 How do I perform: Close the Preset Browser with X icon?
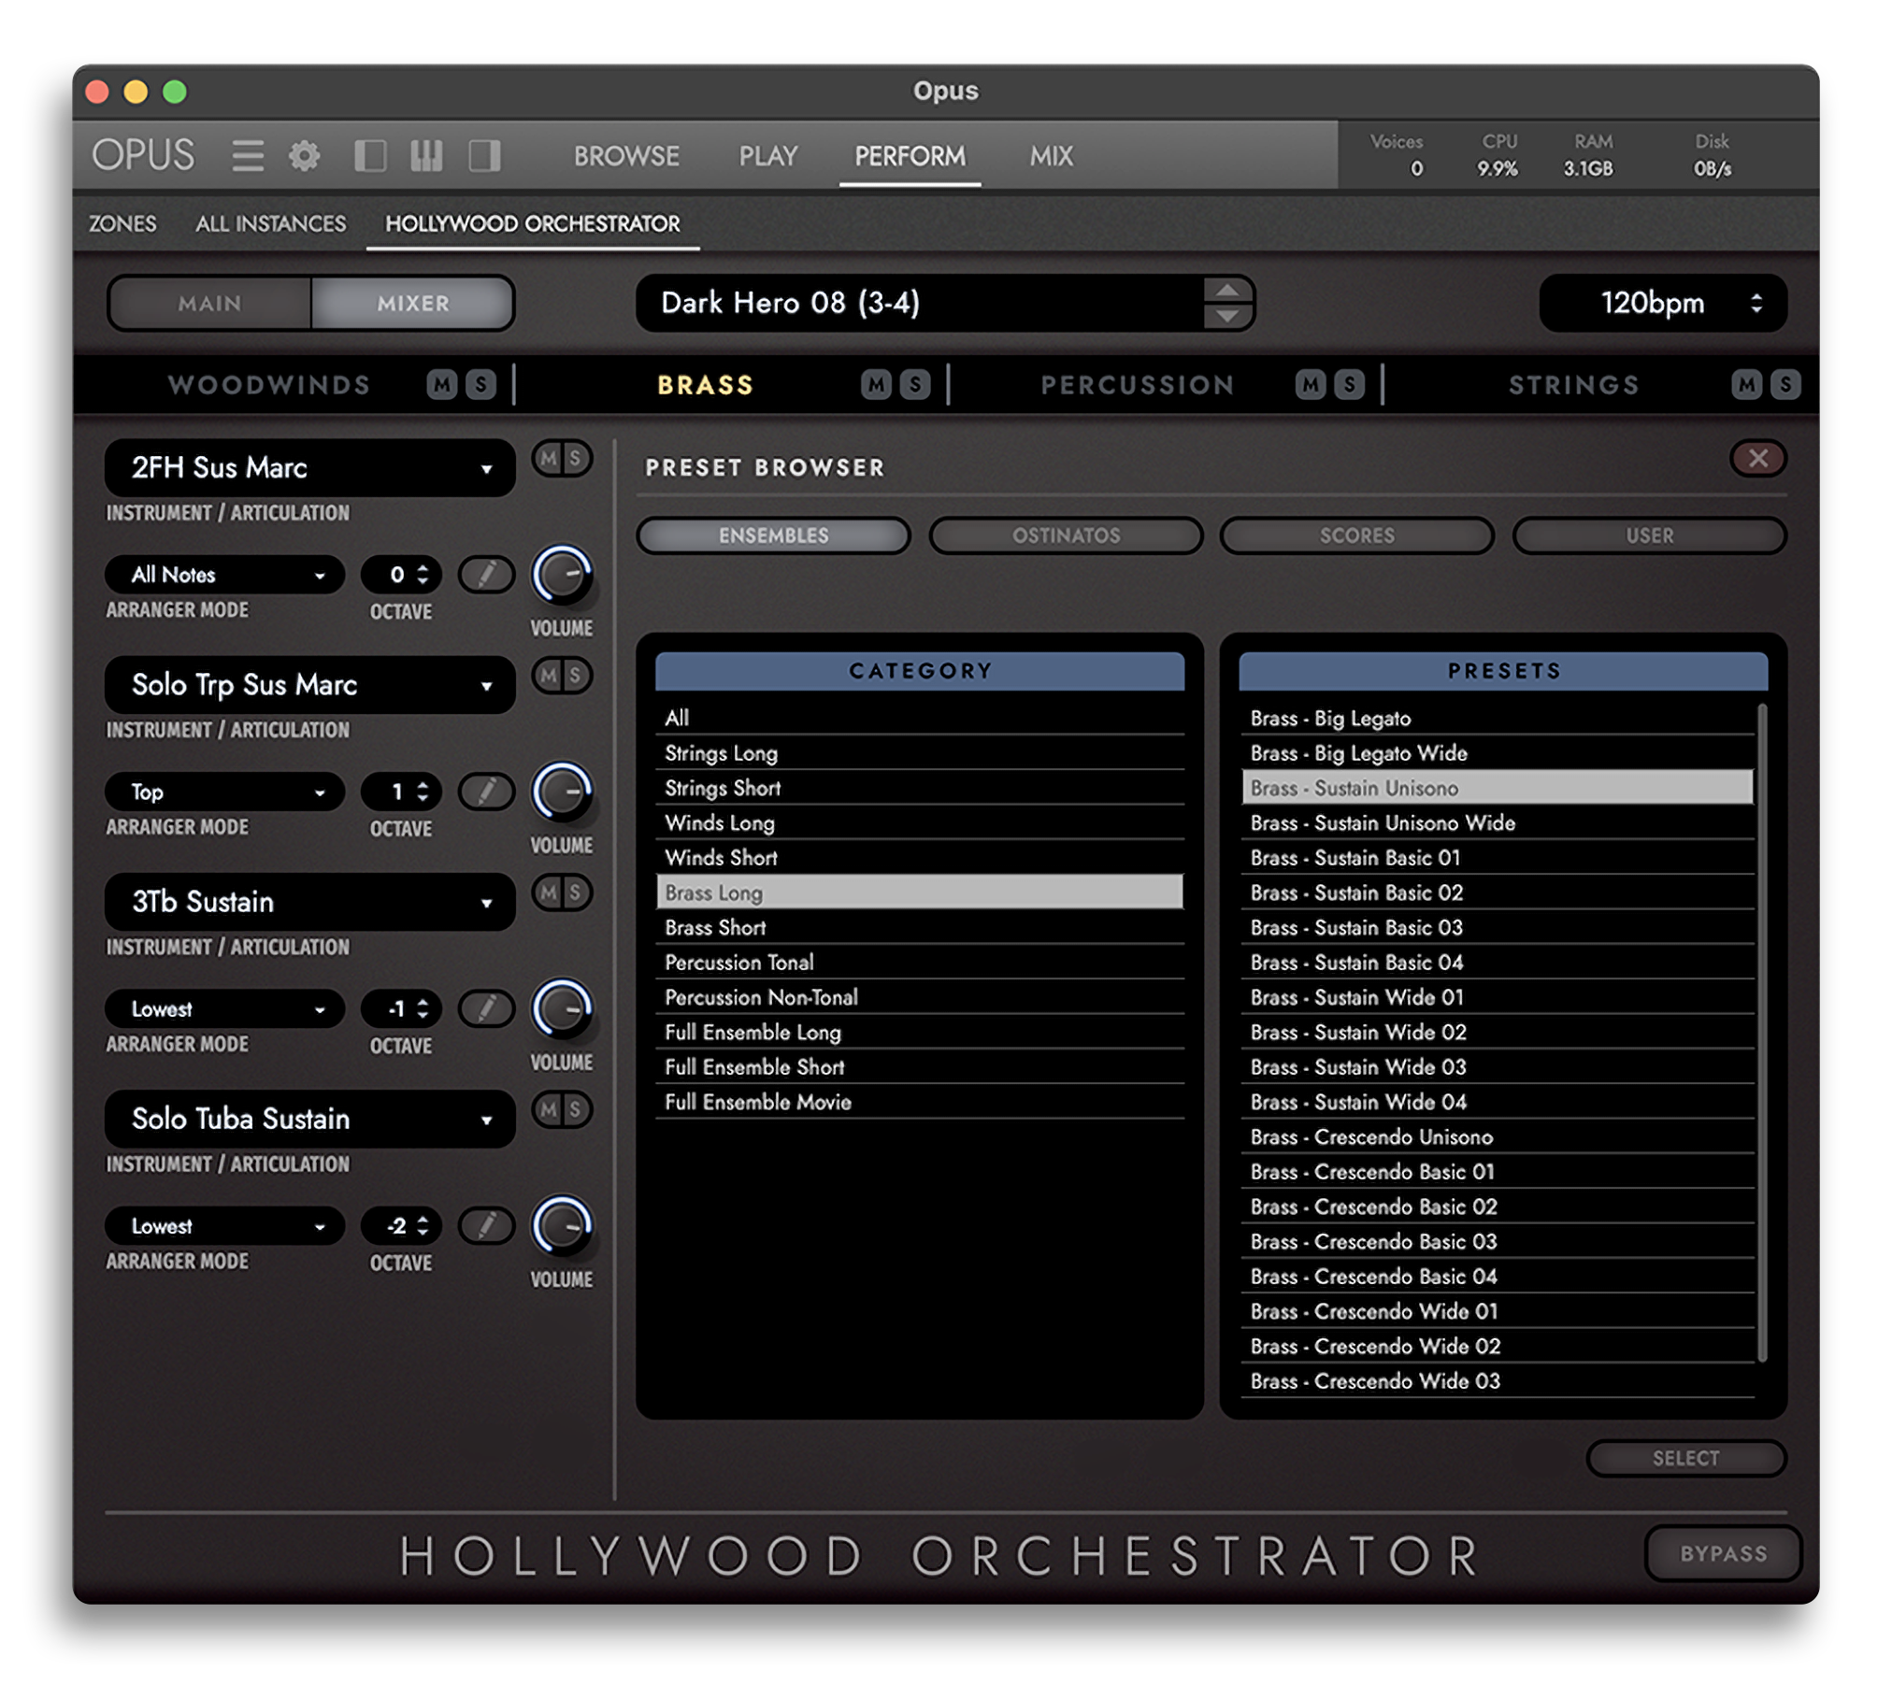click(x=1757, y=458)
